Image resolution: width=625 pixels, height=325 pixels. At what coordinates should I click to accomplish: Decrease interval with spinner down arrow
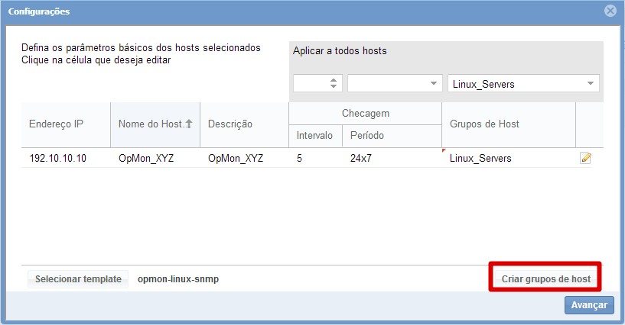[x=334, y=87]
